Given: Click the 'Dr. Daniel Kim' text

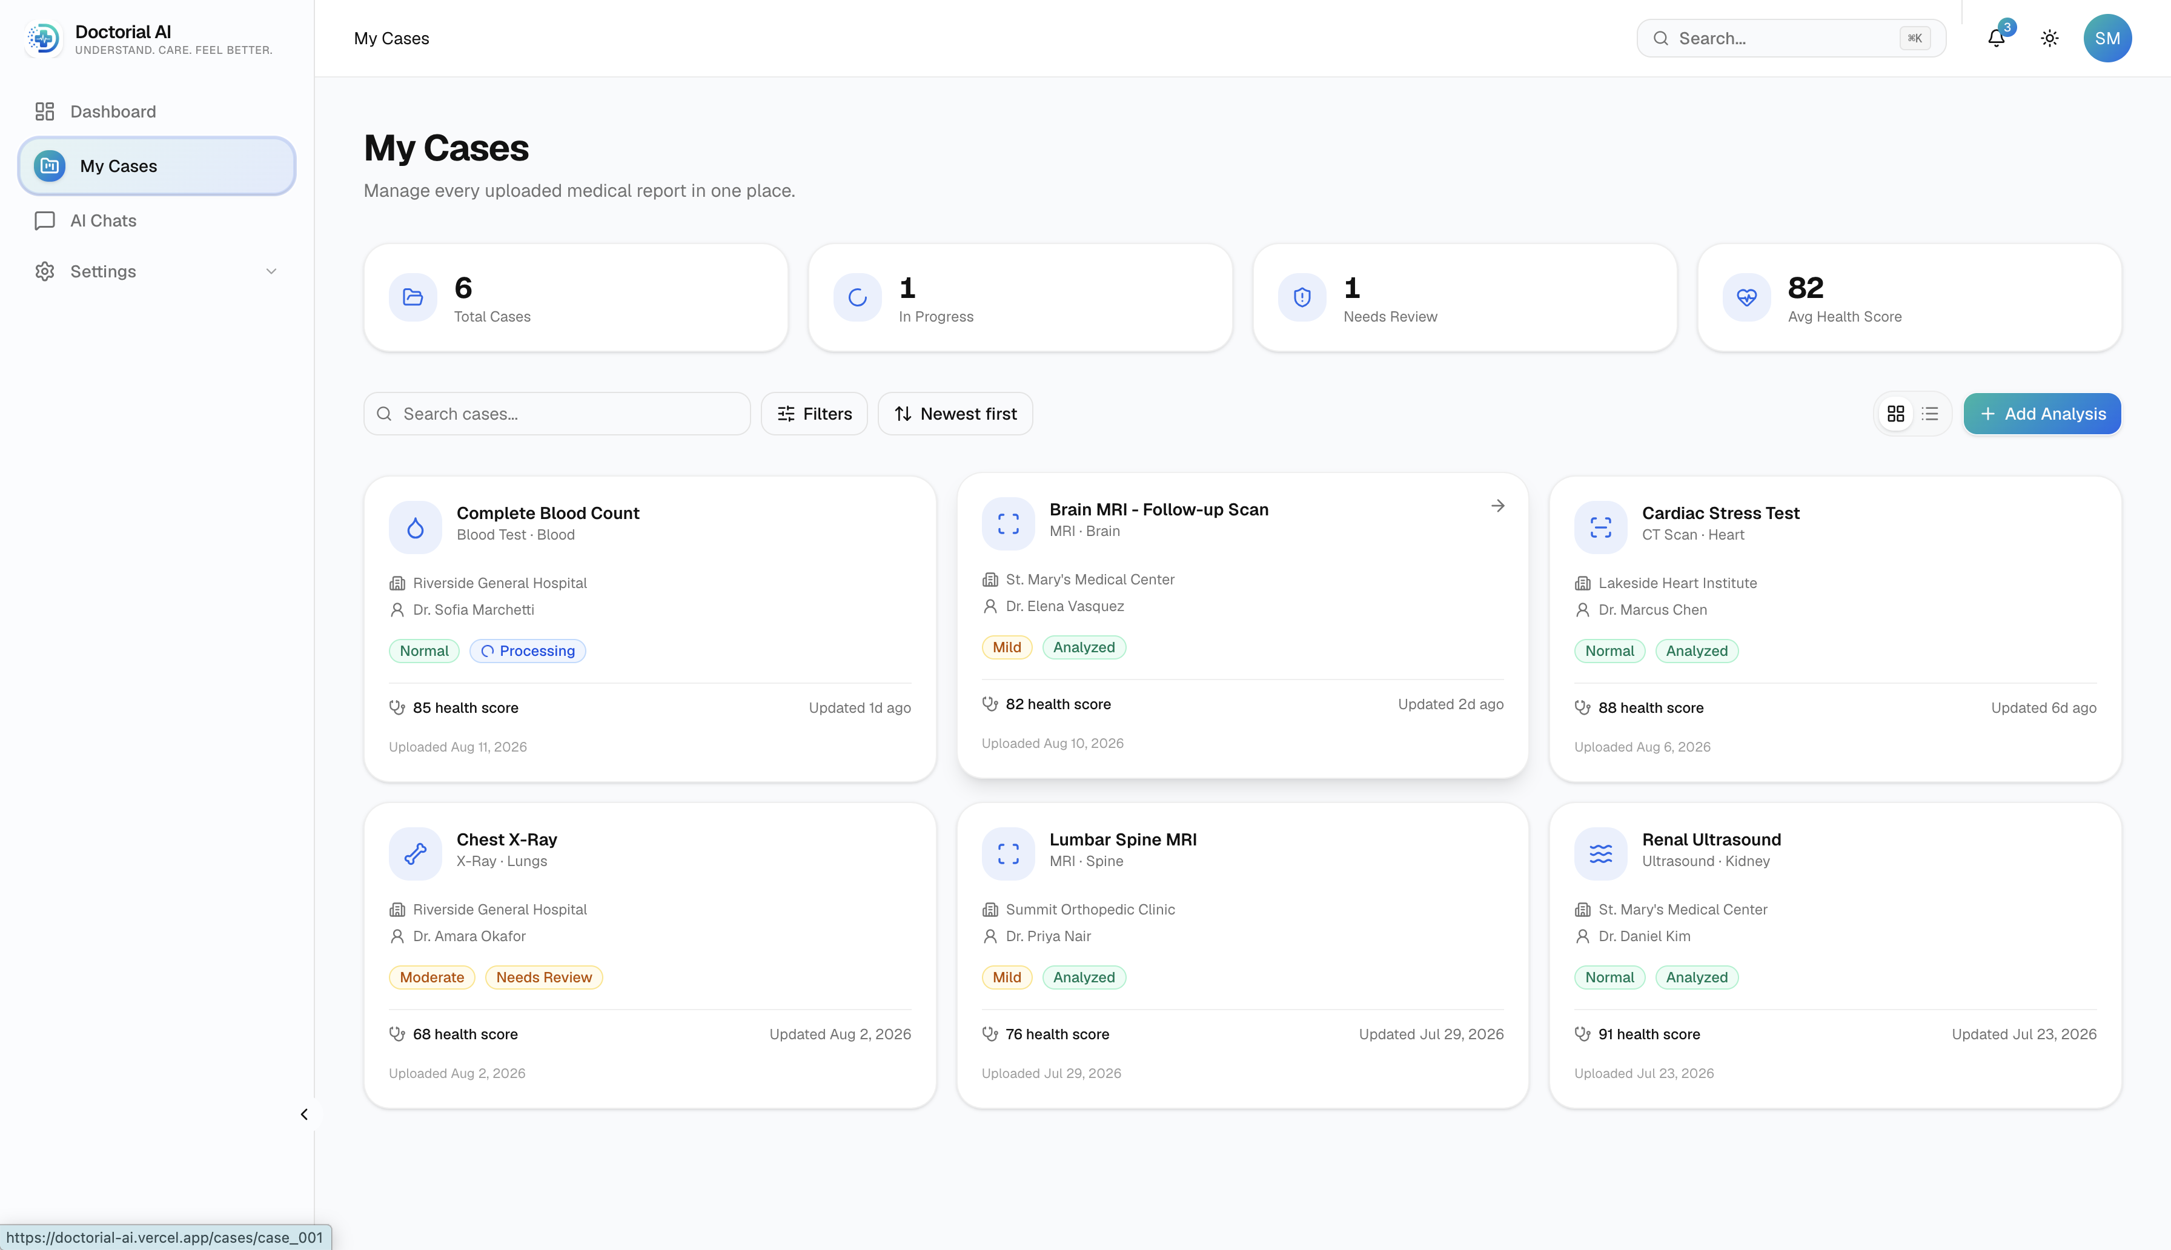Looking at the screenshot, I should point(1645,936).
